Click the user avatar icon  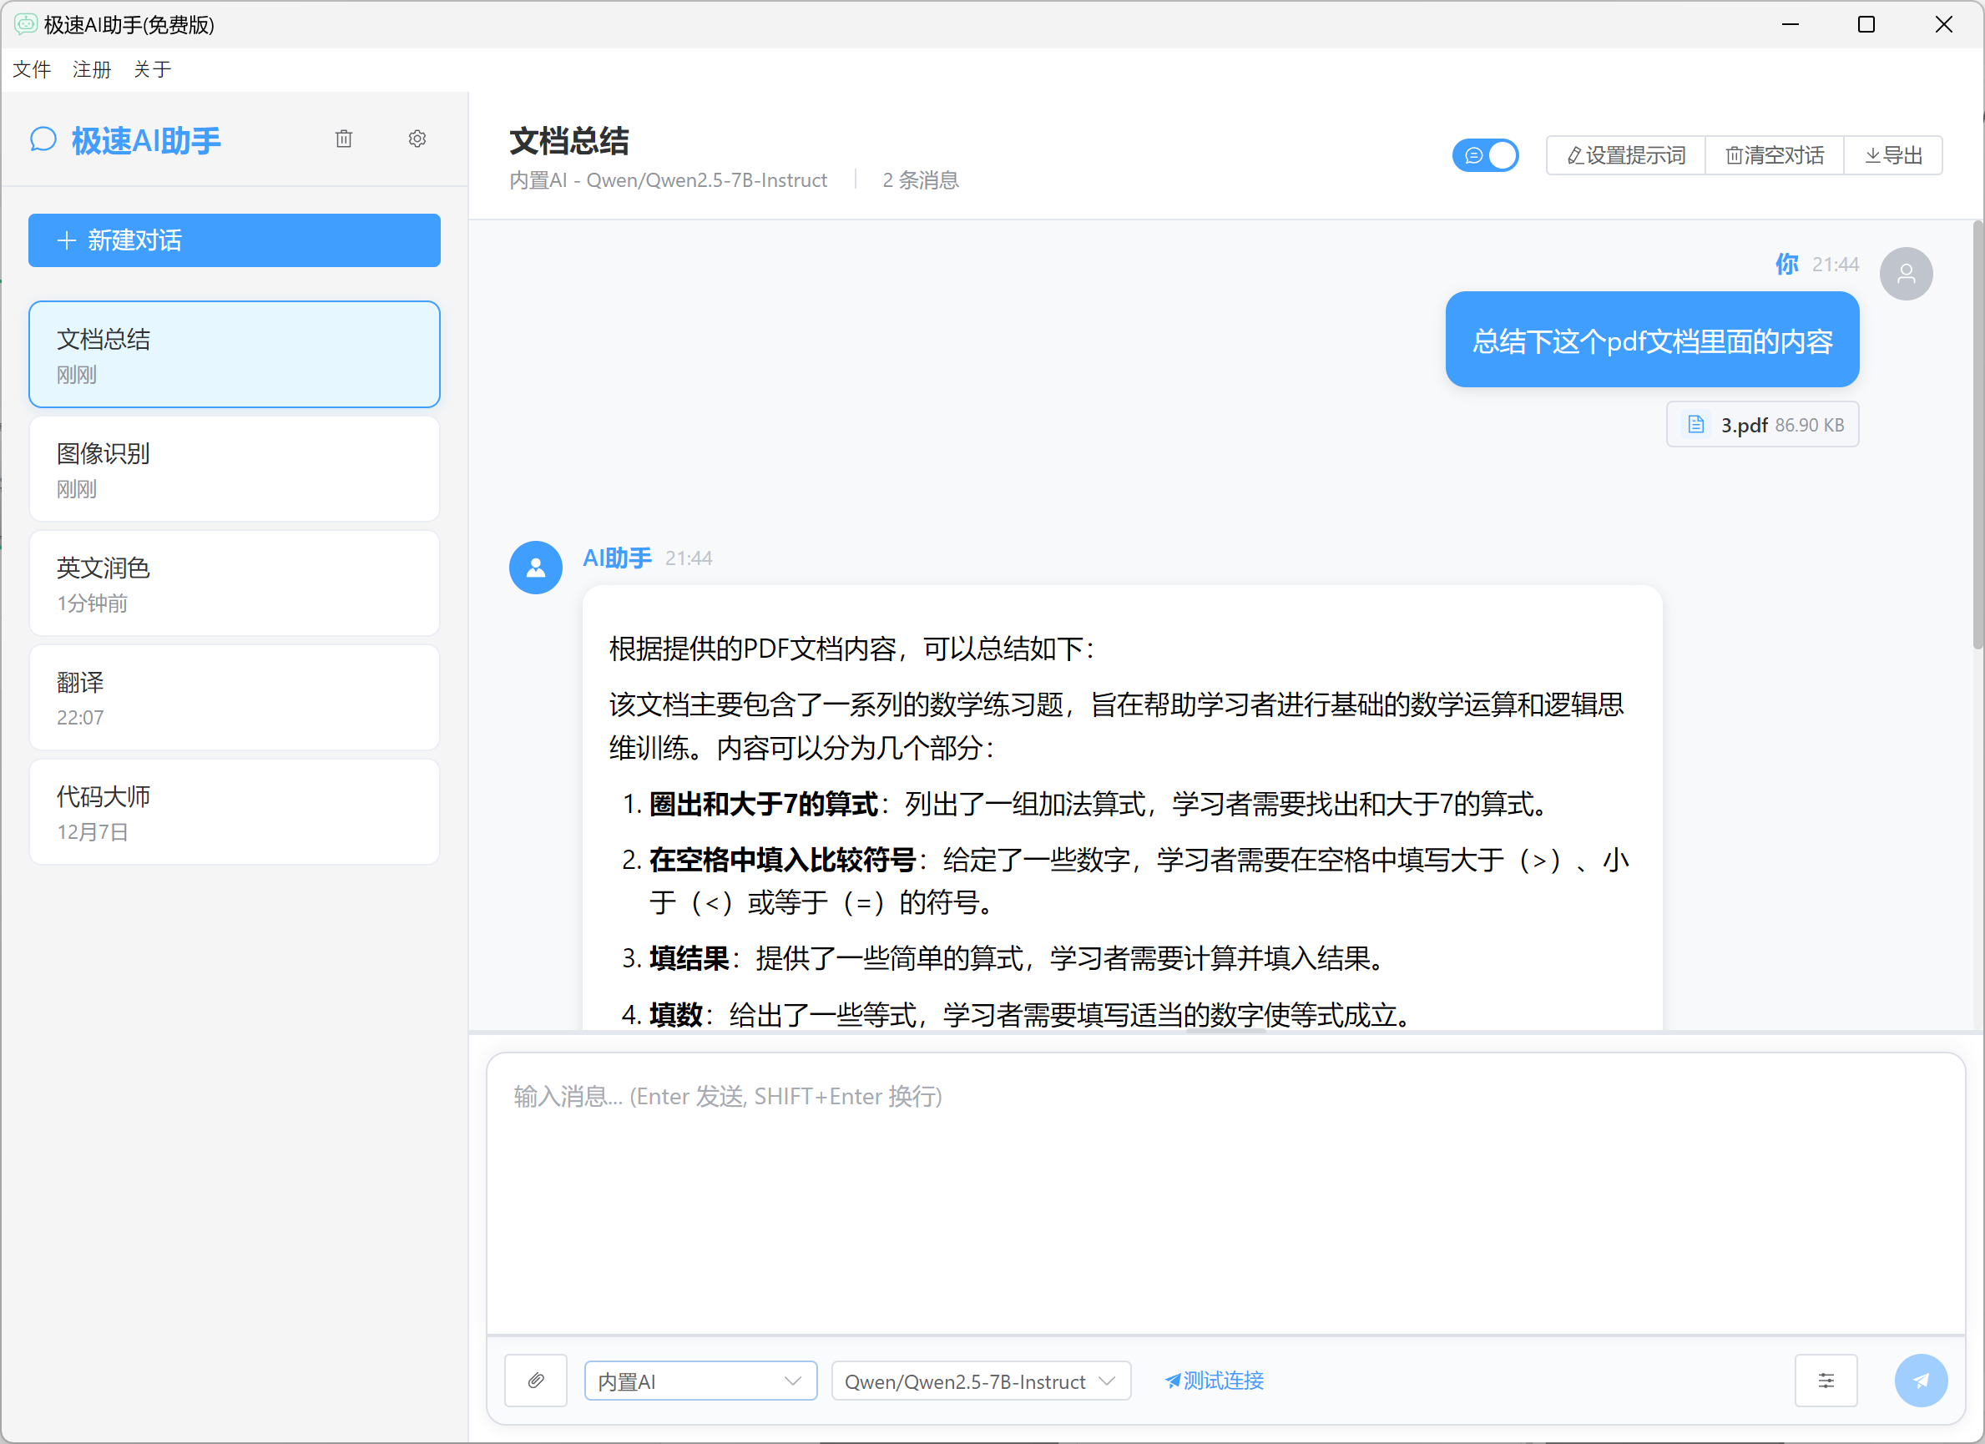click(x=1906, y=274)
